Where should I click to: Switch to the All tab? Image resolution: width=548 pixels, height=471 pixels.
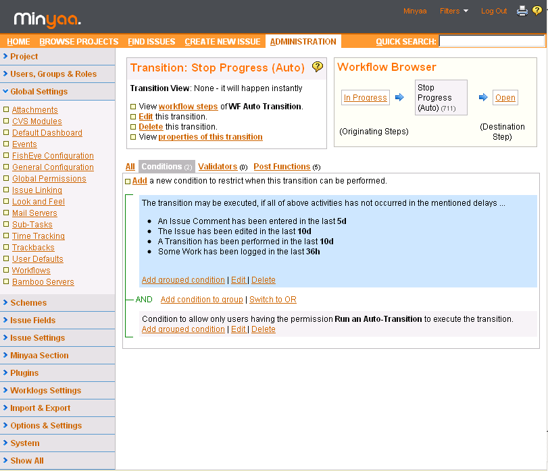click(130, 167)
